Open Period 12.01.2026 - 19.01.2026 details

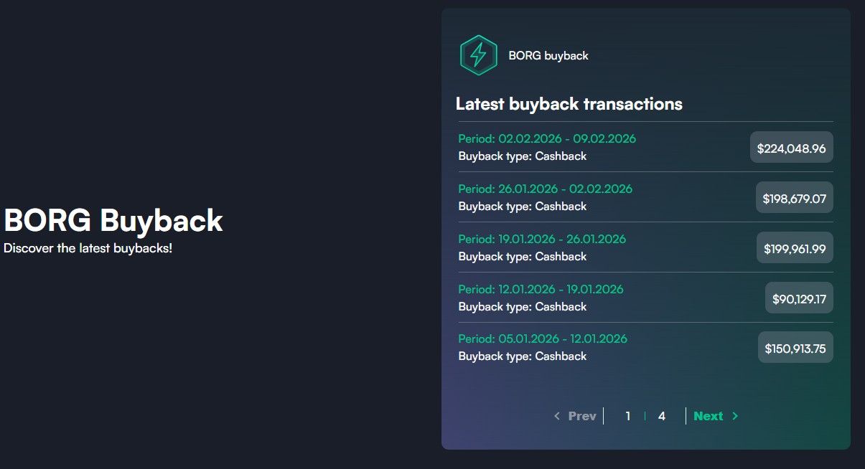click(x=541, y=289)
